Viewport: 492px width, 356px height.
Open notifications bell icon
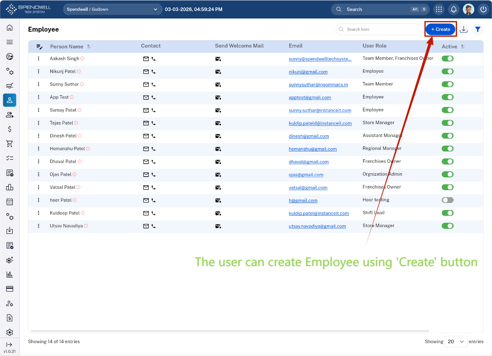(454, 9)
